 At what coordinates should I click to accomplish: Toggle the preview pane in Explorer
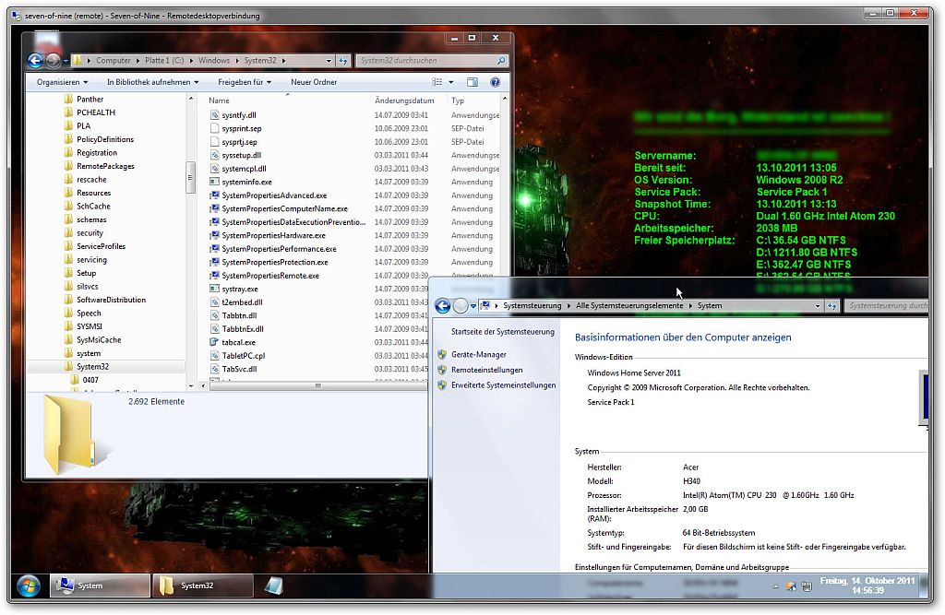[x=472, y=82]
